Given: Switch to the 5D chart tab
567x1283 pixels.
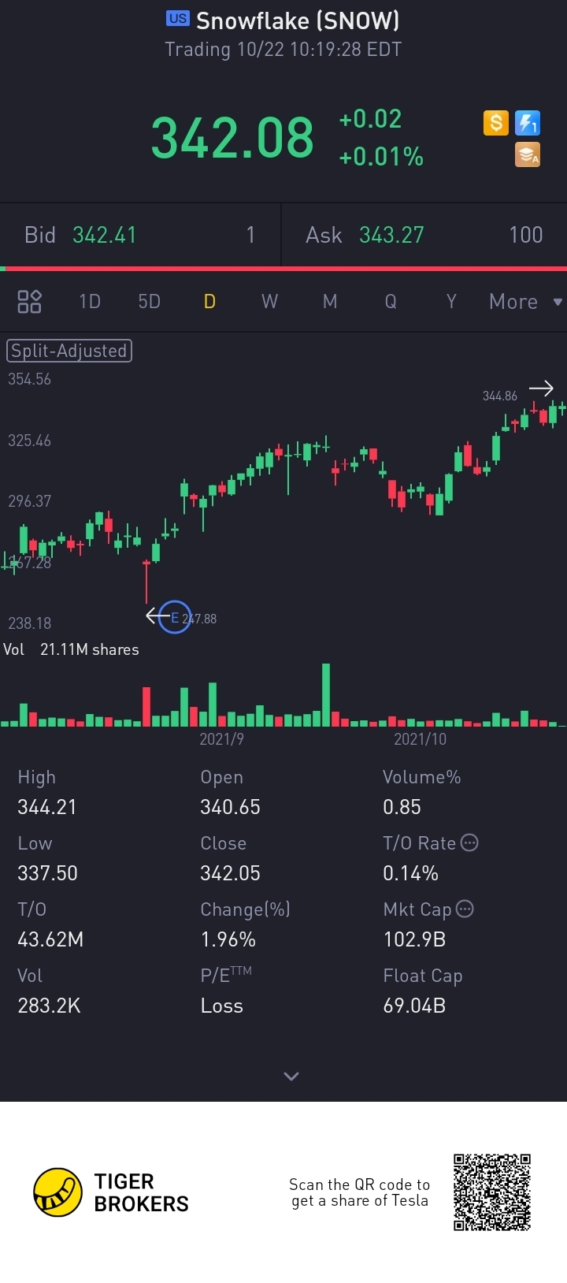Looking at the screenshot, I should coord(149,302).
